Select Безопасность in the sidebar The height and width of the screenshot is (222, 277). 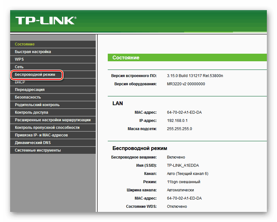[x=28, y=97]
